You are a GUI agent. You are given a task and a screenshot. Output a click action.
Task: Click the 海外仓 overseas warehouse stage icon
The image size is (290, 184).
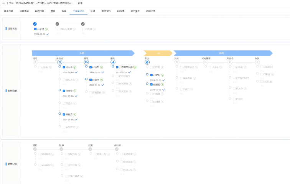[x=230, y=62]
